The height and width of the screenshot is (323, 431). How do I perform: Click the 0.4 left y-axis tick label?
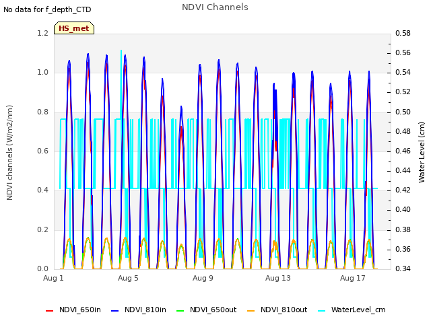pyautogui.click(x=43, y=190)
